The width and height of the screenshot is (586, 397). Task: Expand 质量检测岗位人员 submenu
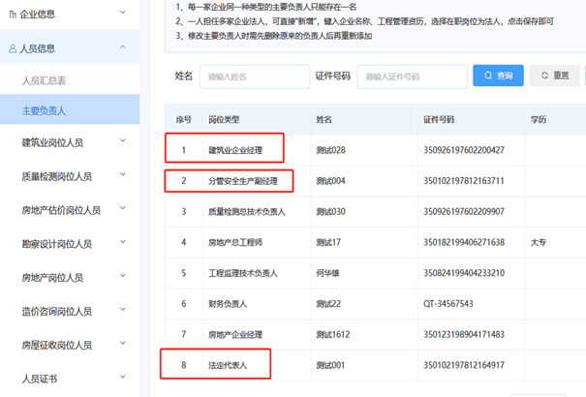(x=122, y=176)
